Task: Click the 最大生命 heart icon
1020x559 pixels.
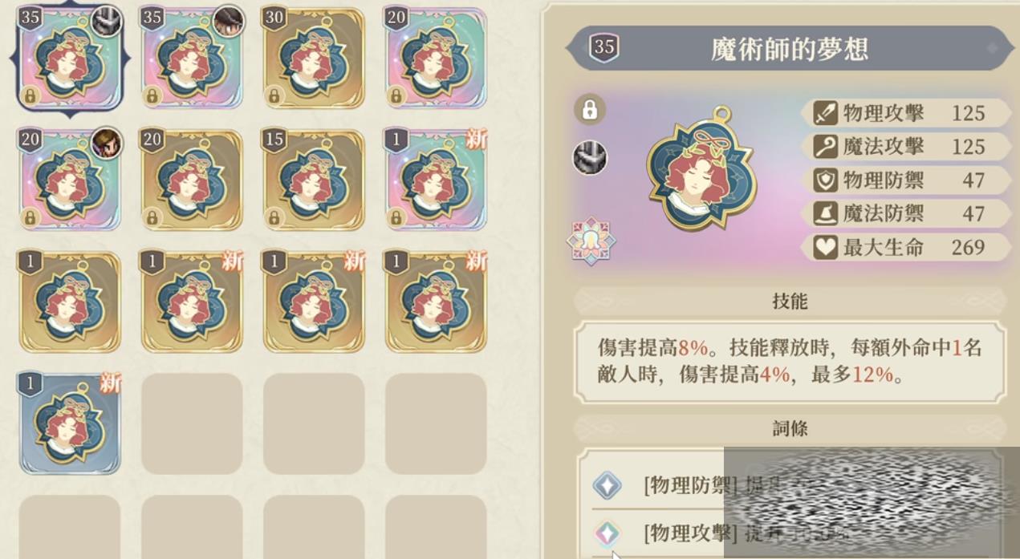Action: (826, 247)
